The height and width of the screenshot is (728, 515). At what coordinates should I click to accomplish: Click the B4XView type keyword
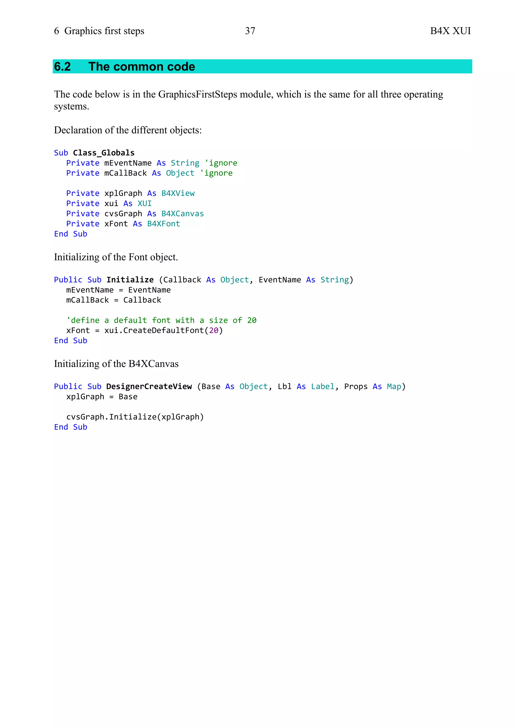pyautogui.click(x=178, y=193)
